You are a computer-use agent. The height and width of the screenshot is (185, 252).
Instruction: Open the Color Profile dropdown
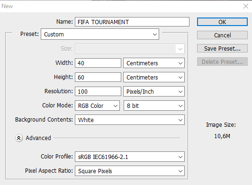tap(129, 157)
